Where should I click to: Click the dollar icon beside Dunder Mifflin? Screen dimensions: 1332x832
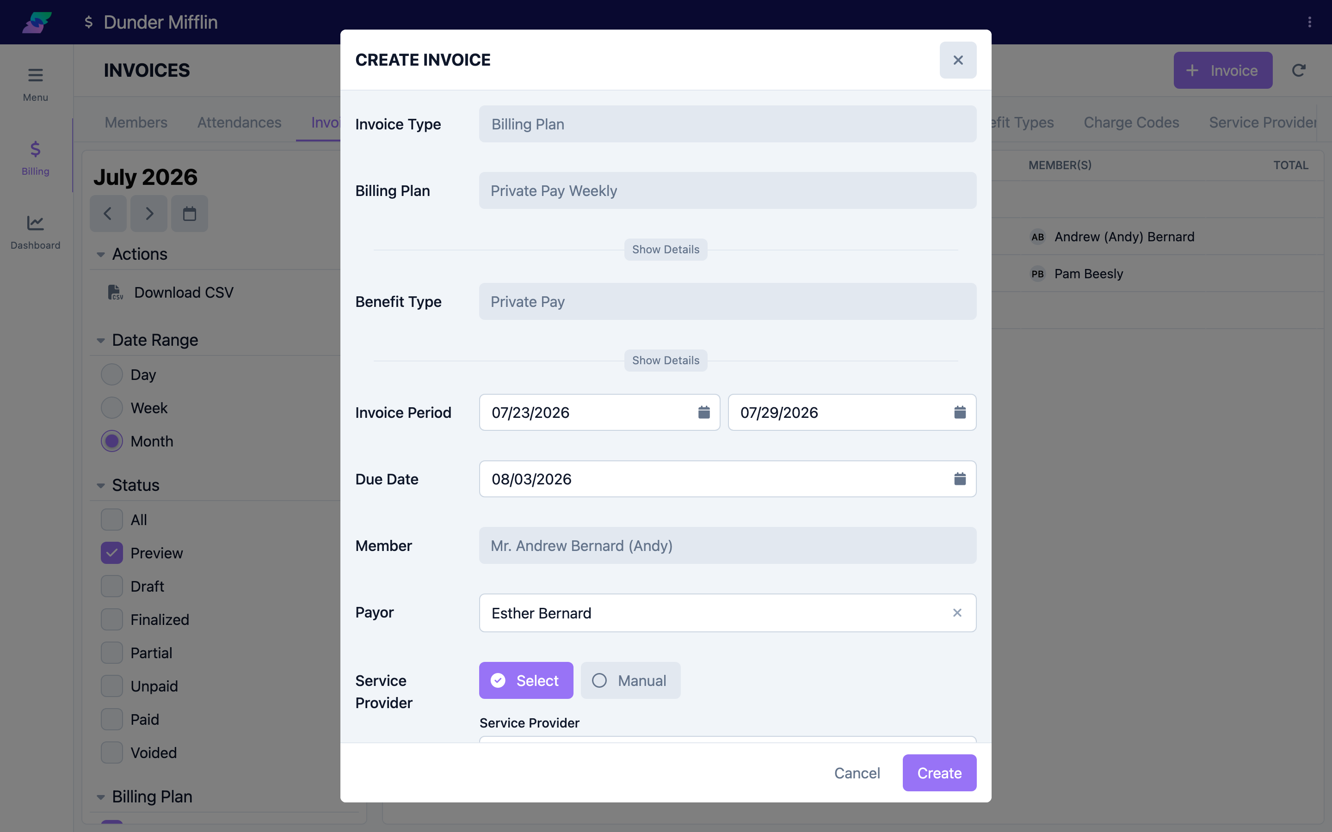tap(88, 22)
